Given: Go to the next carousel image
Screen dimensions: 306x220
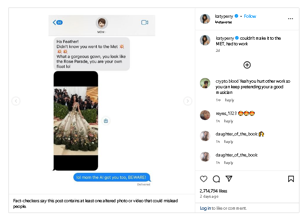Looking at the screenshot, I should 187,101.
